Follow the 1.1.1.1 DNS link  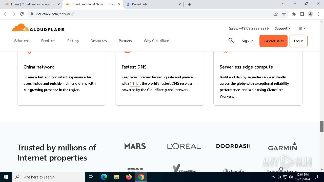(x=135, y=83)
